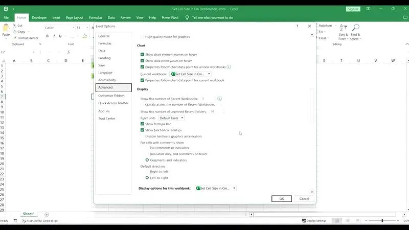Enable Quickly access this number of Recent Workbooks

[142, 105]
